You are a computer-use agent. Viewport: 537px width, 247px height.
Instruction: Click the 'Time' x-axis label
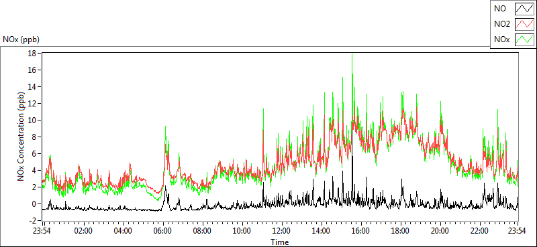pyautogui.click(x=280, y=242)
